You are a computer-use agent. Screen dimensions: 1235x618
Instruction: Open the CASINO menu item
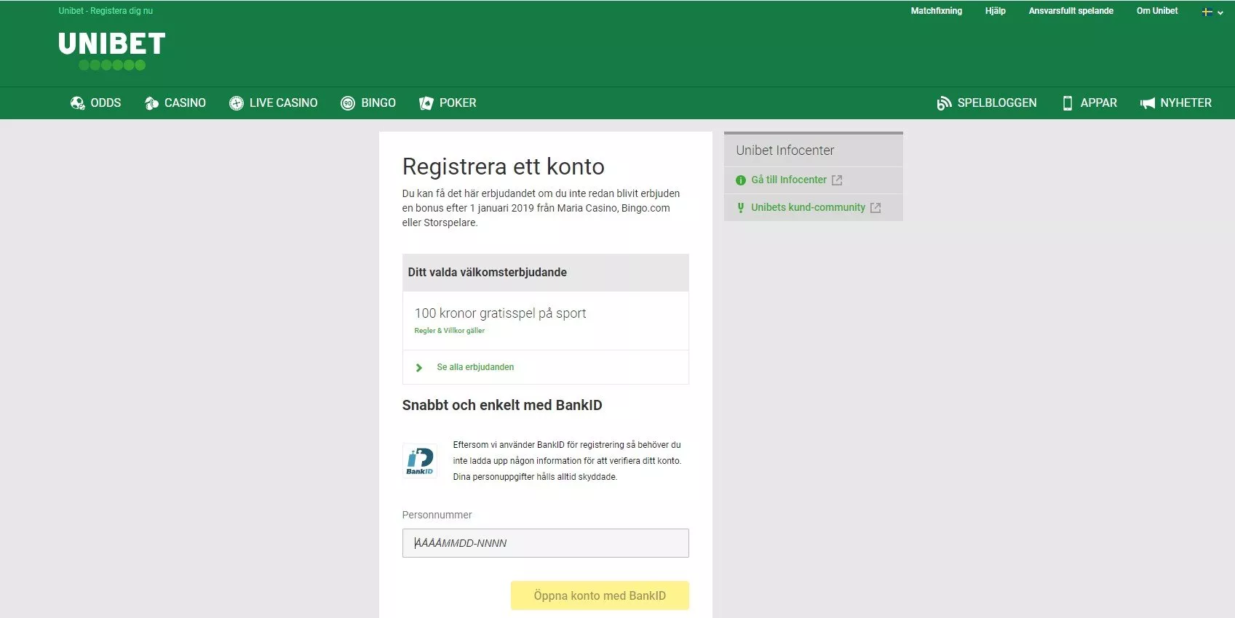tap(175, 103)
